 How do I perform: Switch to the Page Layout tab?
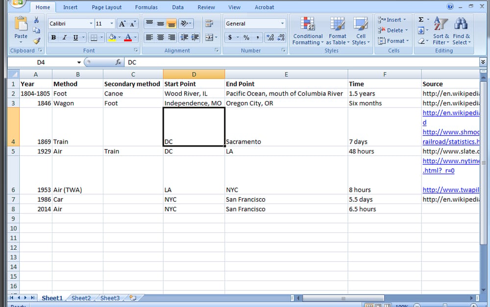pyautogui.click(x=106, y=7)
